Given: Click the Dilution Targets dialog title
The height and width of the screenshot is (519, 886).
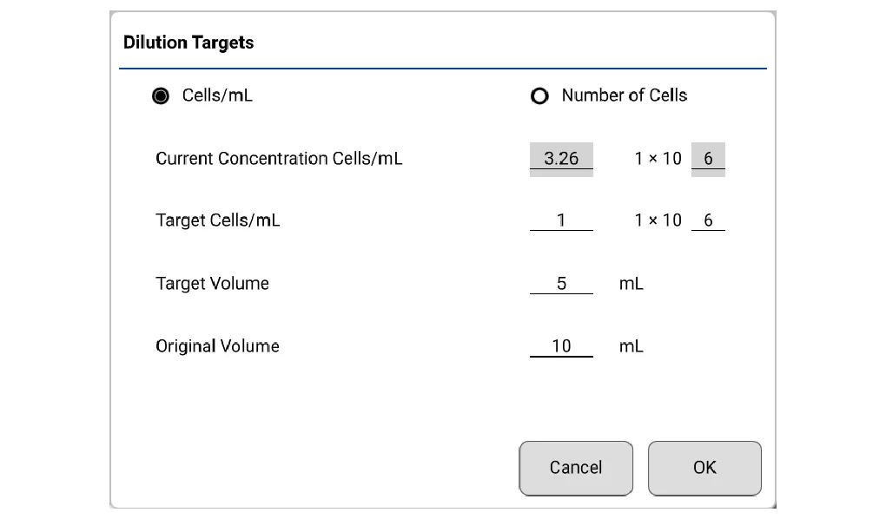Looking at the screenshot, I should tap(188, 42).
